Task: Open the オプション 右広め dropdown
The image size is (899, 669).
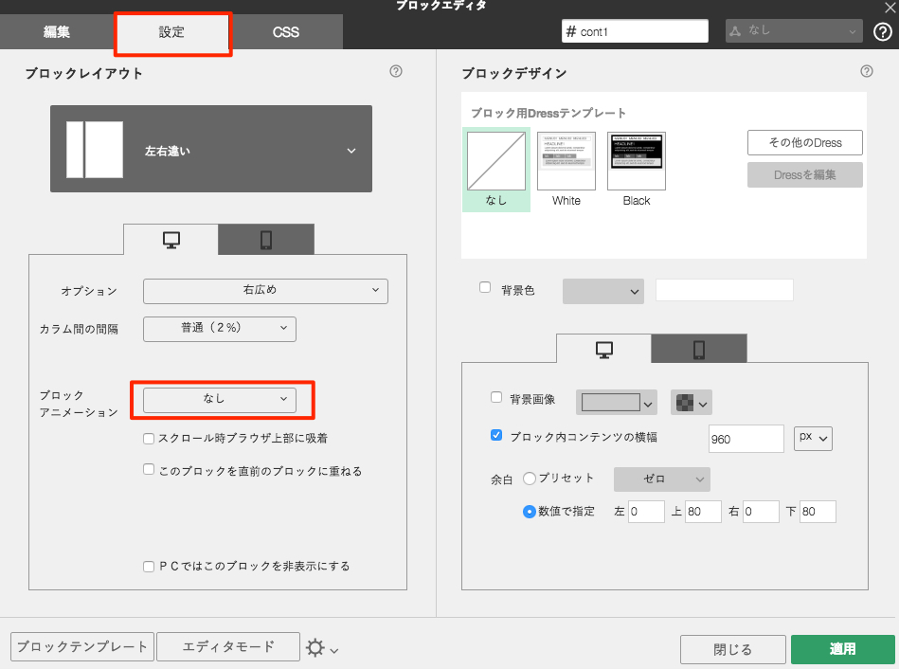Action: [265, 291]
